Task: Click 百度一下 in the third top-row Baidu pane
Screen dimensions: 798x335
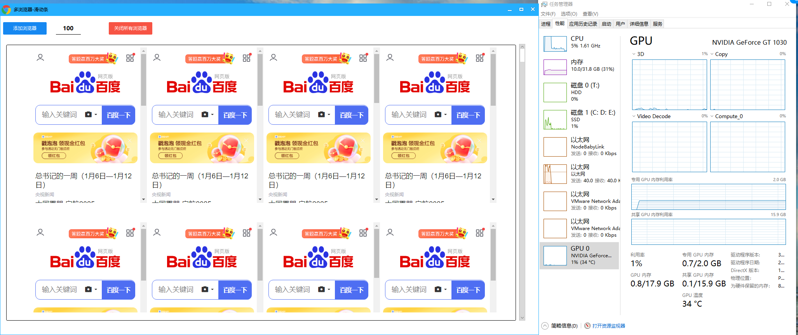Action: [352, 115]
